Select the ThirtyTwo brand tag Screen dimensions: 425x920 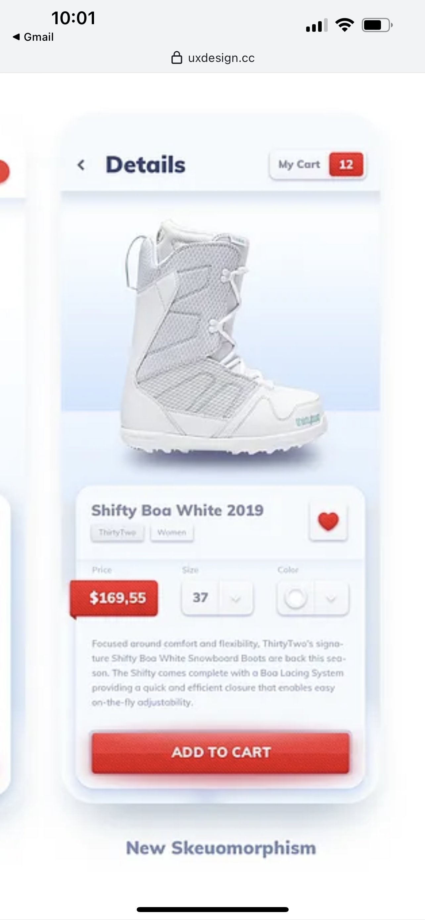(118, 533)
